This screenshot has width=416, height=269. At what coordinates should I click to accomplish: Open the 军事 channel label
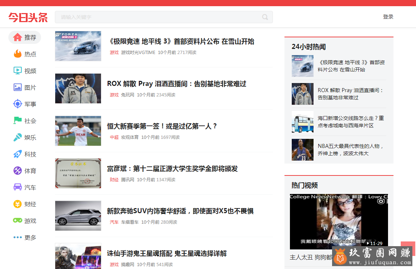[x=30, y=104]
